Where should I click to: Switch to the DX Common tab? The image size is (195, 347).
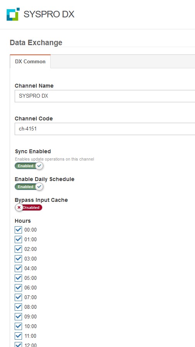tap(30, 61)
